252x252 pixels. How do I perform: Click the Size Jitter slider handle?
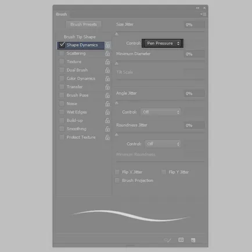click(117, 34)
